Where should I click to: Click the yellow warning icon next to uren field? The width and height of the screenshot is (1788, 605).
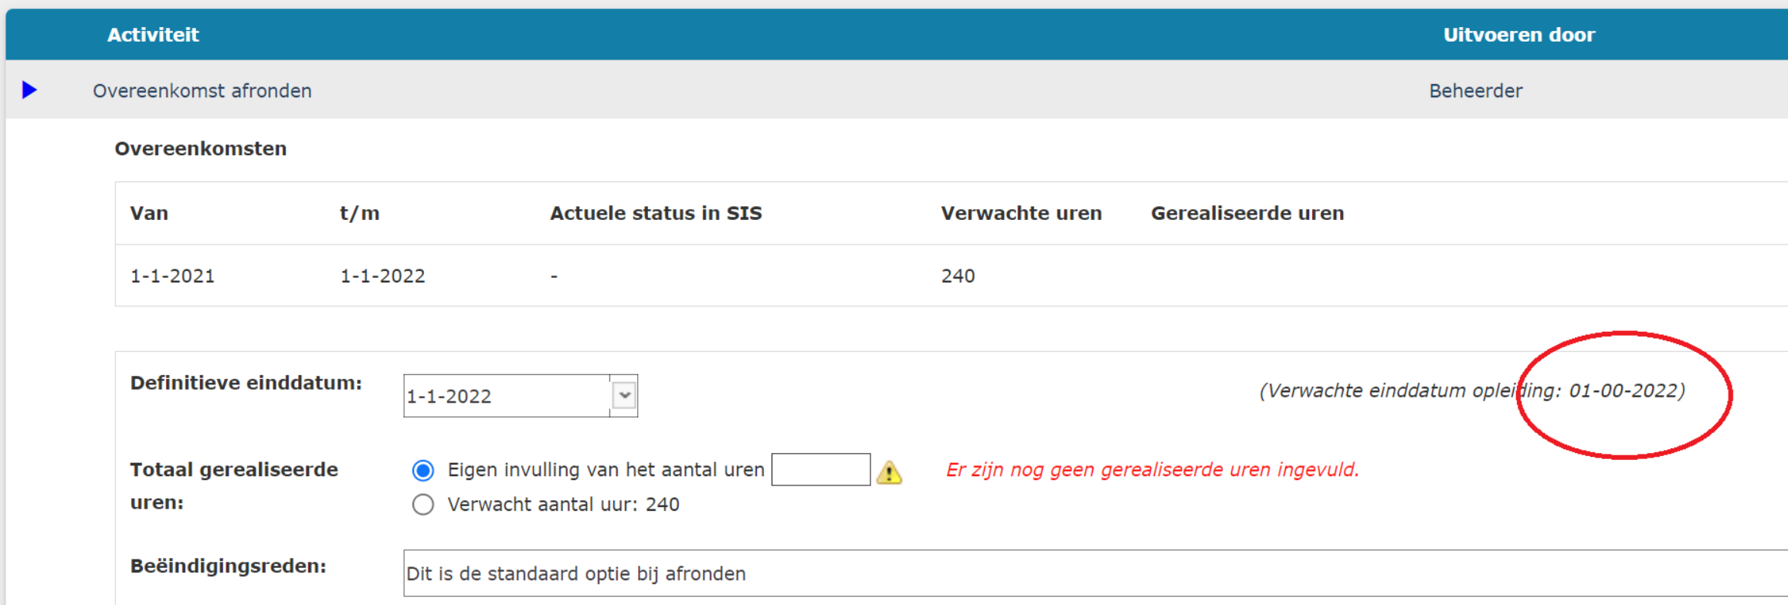pos(889,471)
